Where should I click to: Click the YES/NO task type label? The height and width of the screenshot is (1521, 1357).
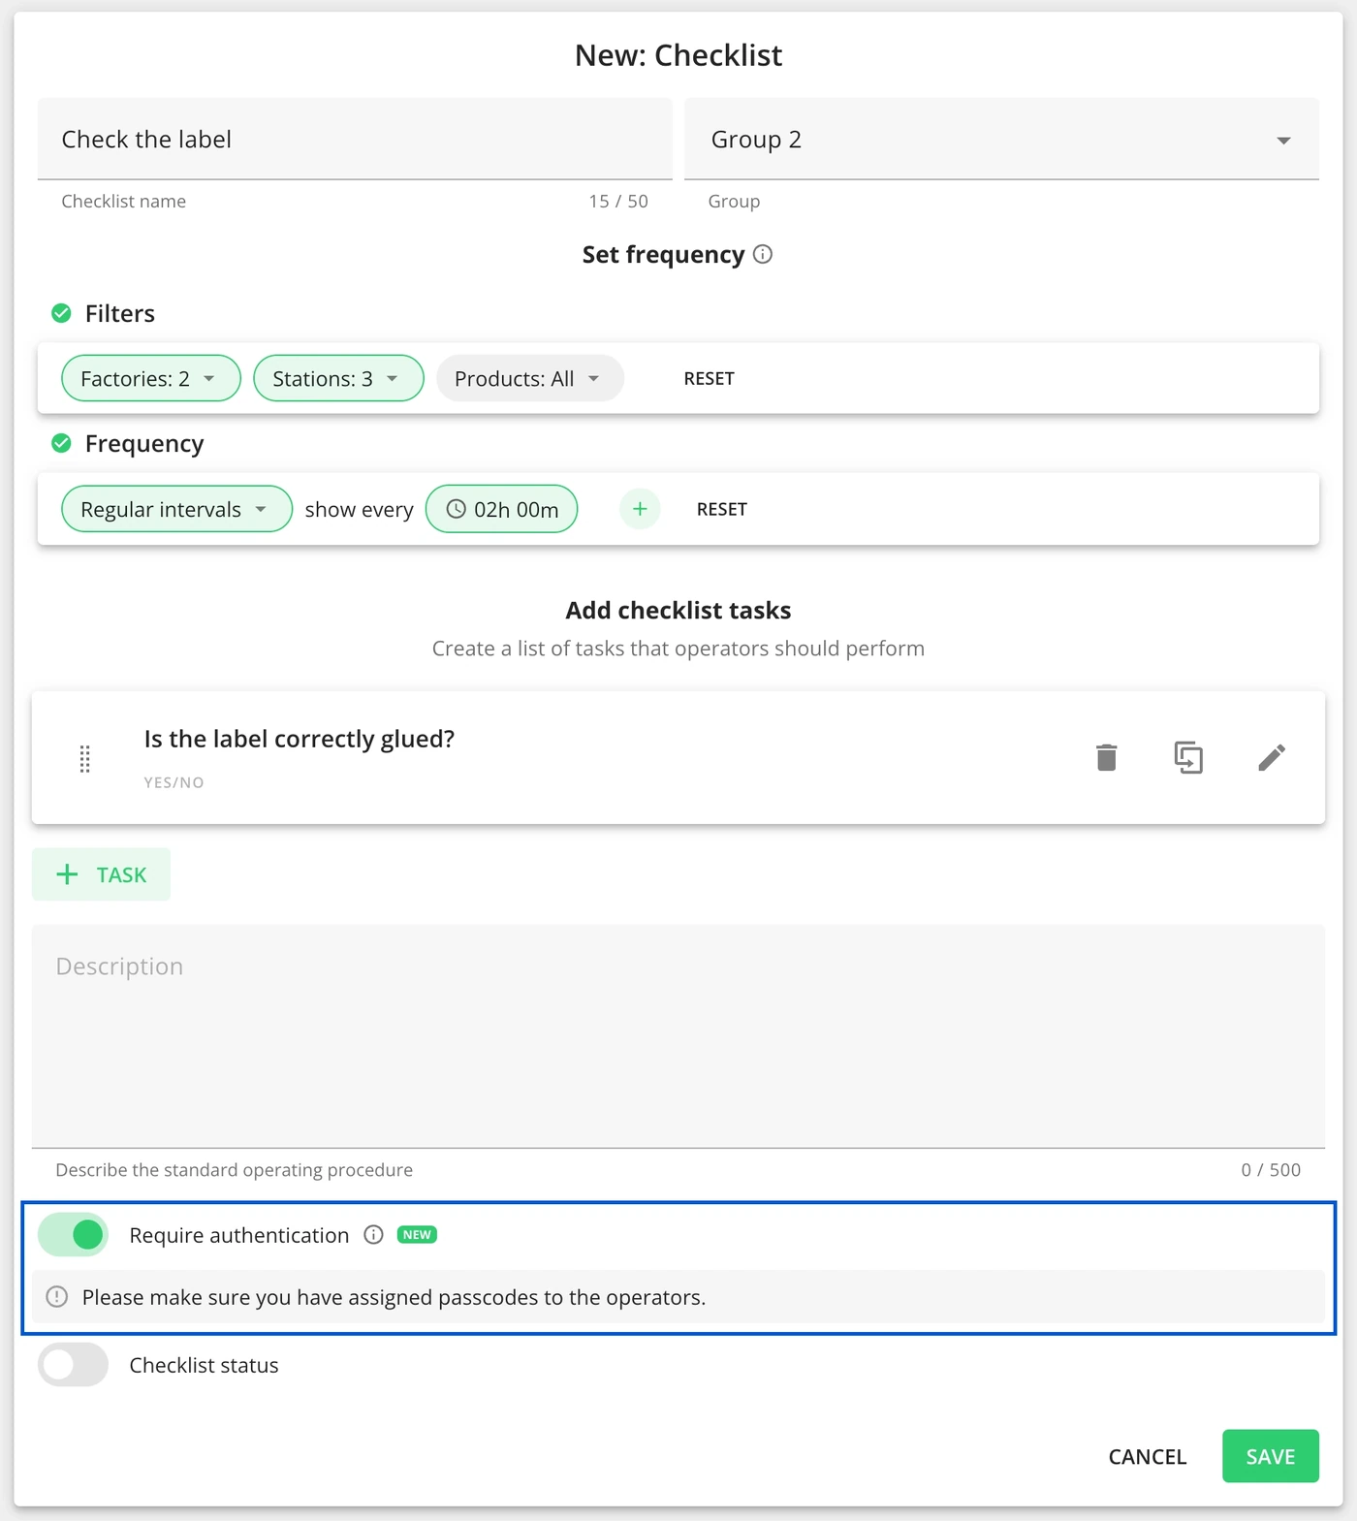174,782
